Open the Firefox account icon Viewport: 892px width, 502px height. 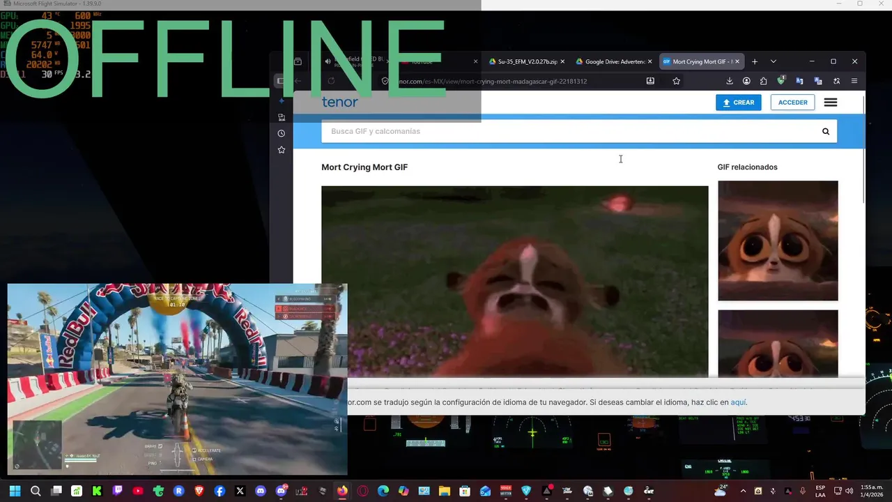click(x=746, y=81)
